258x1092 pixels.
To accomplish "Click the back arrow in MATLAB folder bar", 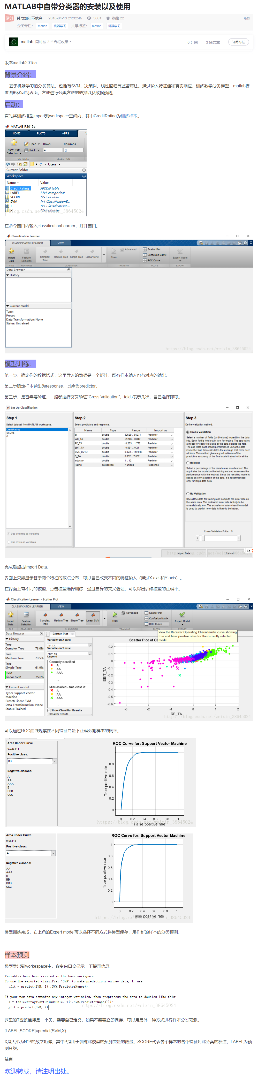I will point(7,164).
